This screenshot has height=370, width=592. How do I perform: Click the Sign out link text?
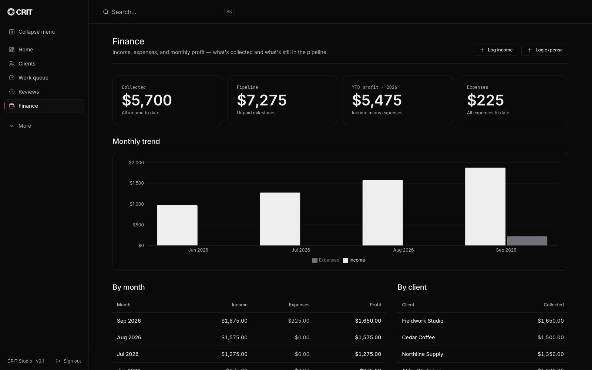[72, 361]
